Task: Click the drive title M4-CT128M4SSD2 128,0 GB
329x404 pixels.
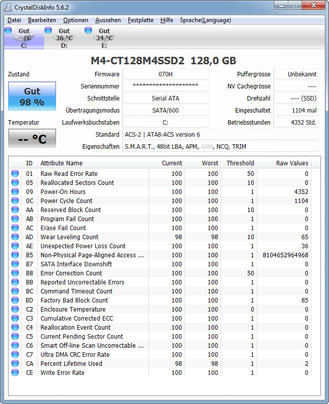Action: click(163, 61)
